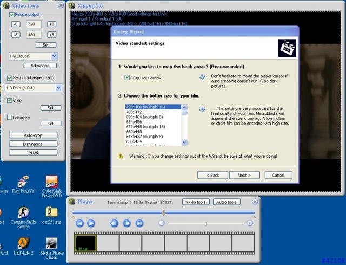Open Half-Life 2 desktop shortcut
This screenshot has height=265, width=346.
pyautogui.click(x=23, y=246)
